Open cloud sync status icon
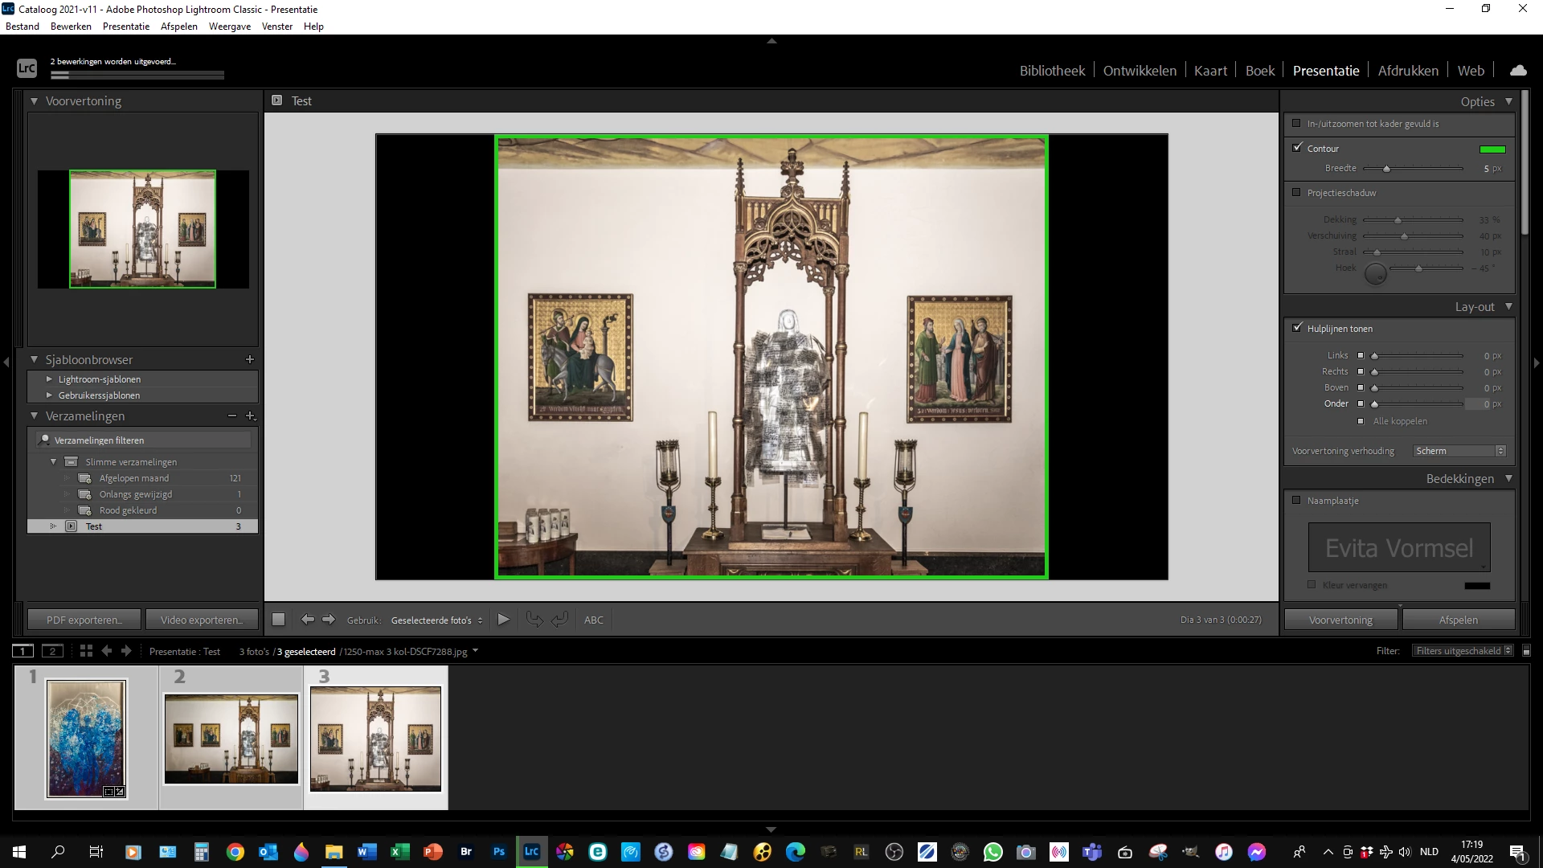This screenshot has height=868, width=1543. pos(1518,71)
